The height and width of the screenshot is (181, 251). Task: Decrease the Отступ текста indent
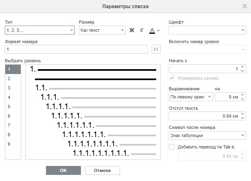(x=242, y=118)
